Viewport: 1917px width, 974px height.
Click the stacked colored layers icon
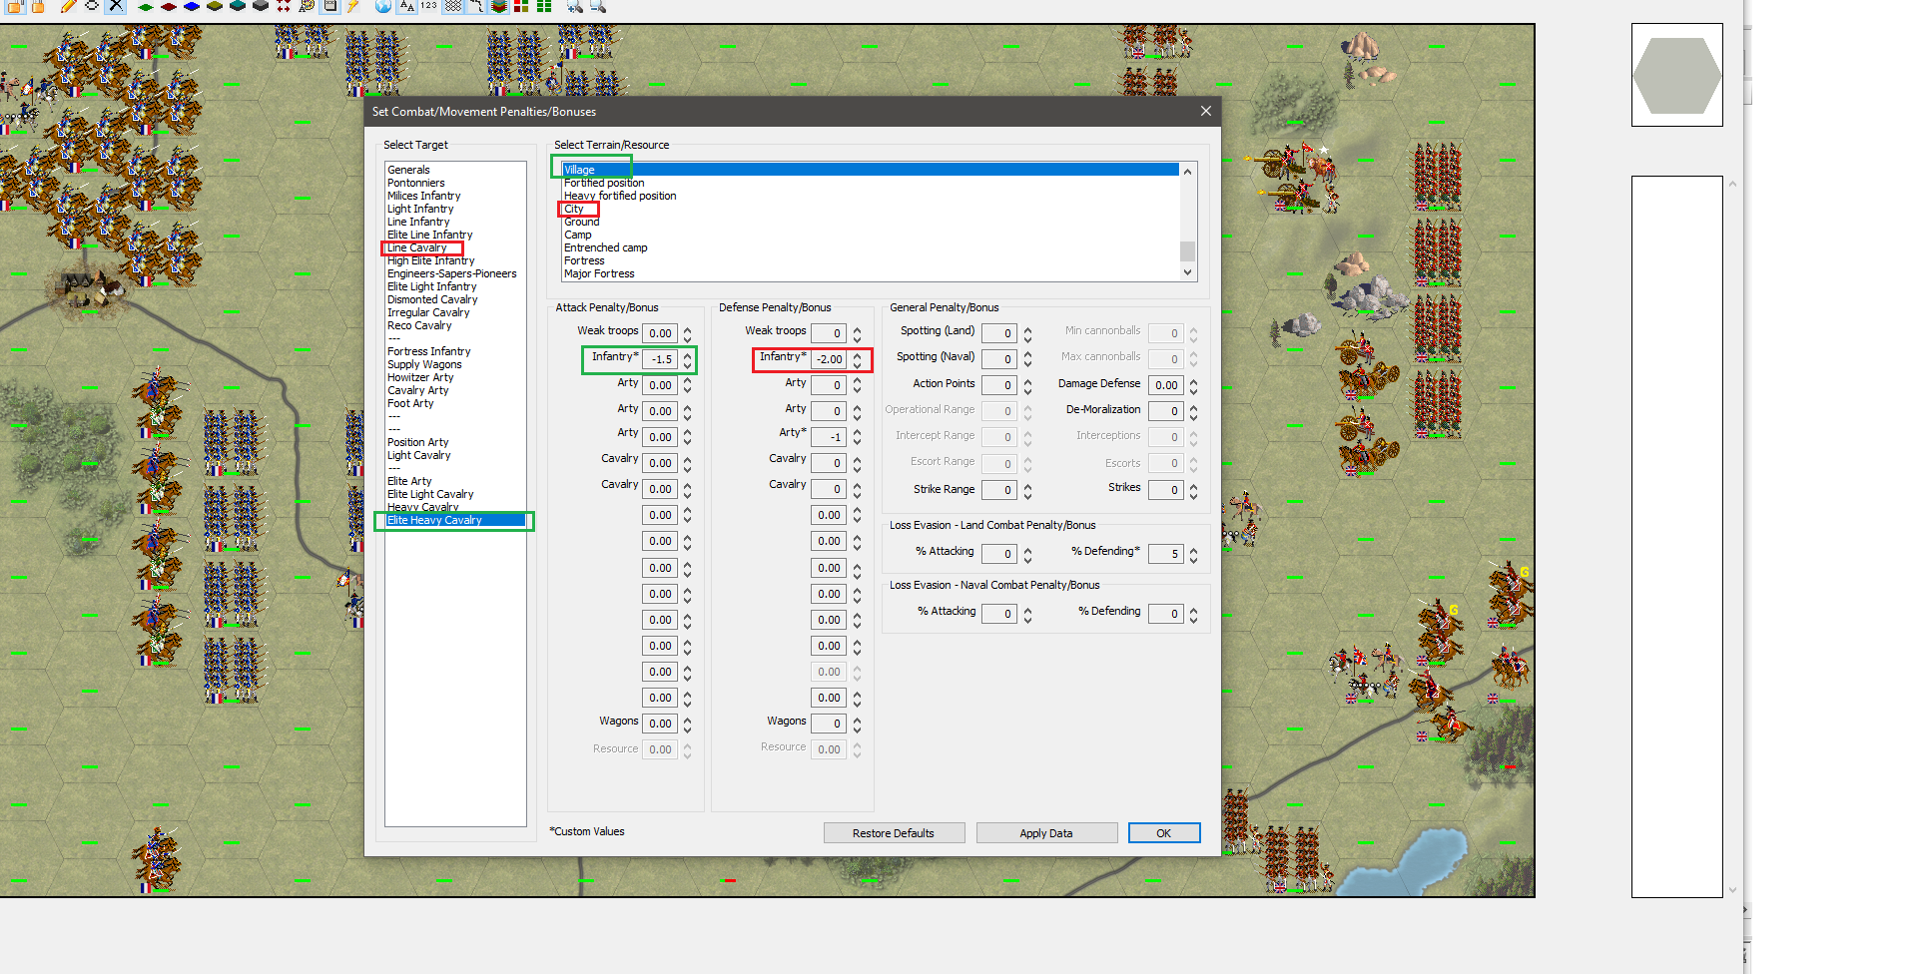click(499, 6)
